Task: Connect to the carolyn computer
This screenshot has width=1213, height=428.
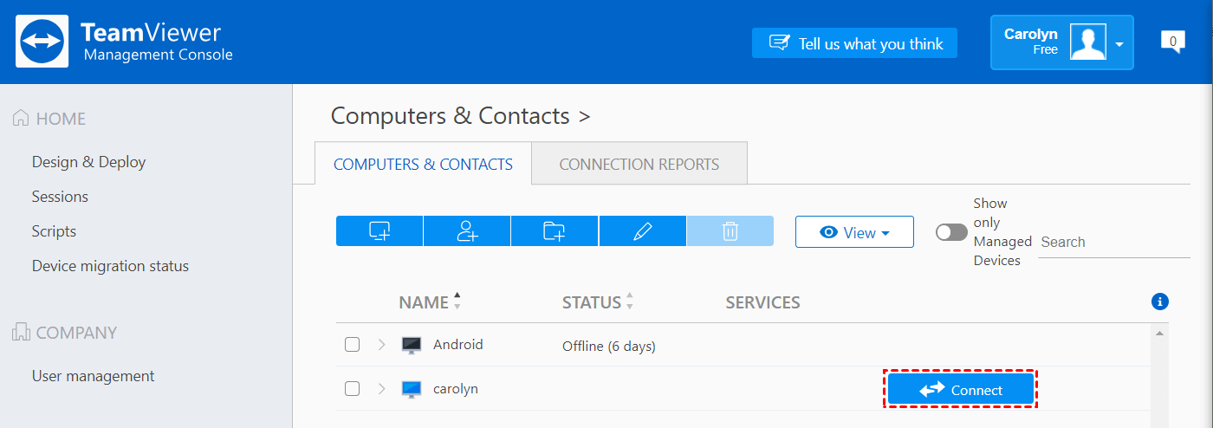Action: 961,390
